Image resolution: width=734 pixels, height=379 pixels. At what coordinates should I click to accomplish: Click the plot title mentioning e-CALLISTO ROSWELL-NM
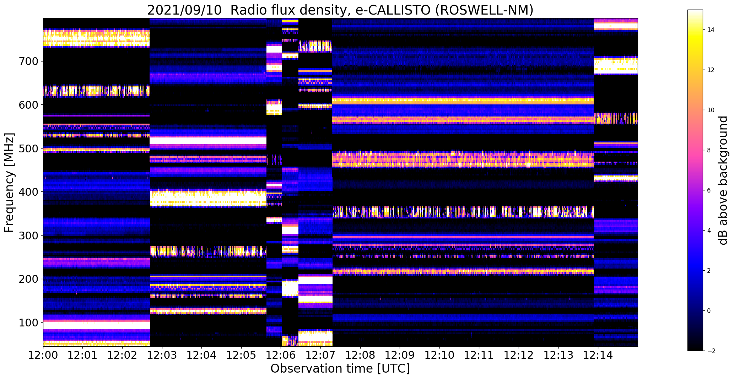pyautogui.click(x=340, y=10)
